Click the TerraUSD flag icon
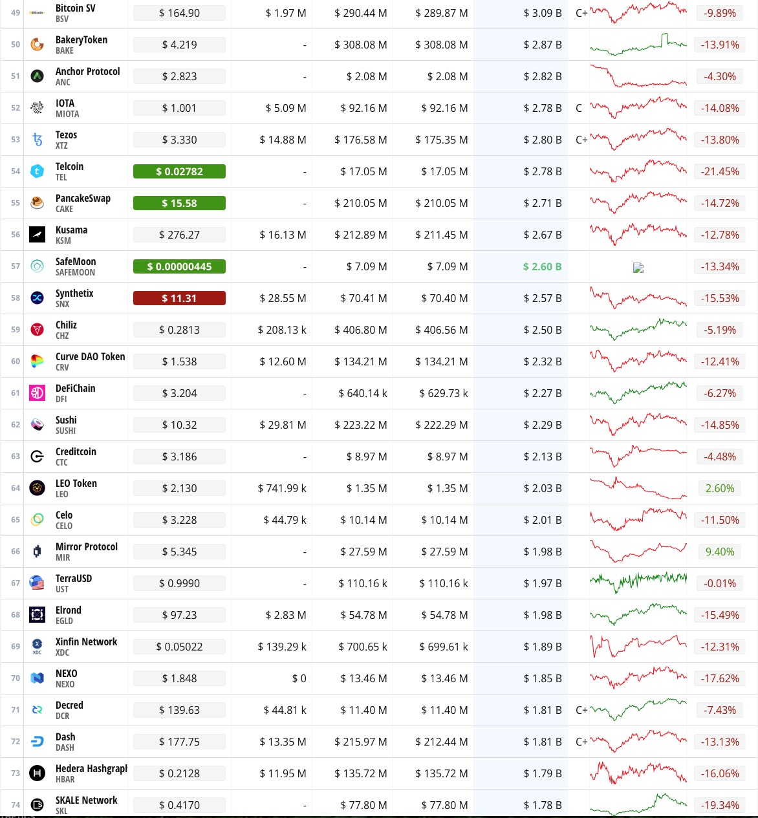Viewport: 758px width, 818px height. [x=38, y=583]
